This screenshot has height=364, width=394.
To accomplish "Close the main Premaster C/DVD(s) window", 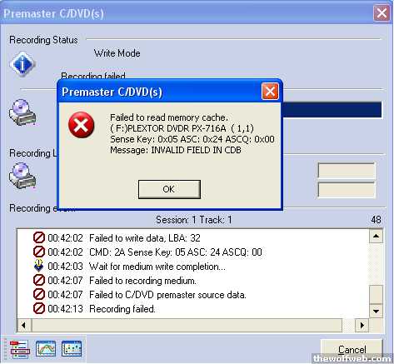I will (382, 12).
